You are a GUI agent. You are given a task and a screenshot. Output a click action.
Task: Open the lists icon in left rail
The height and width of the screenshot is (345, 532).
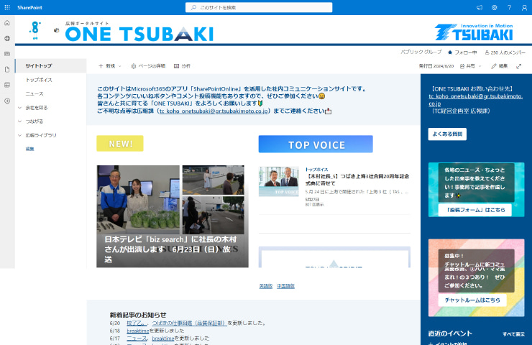pyautogui.click(x=7, y=85)
